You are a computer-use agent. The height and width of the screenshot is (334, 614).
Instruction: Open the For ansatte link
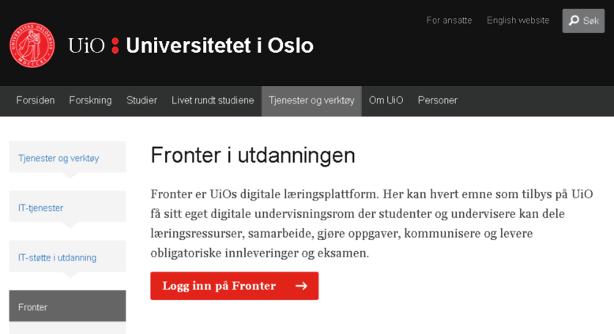click(x=449, y=21)
